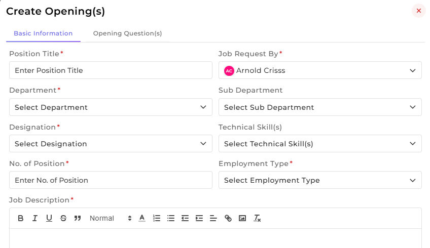Decrease indent with outdent icon
This screenshot has width=430, height=248.
click(x=185, y=218)
